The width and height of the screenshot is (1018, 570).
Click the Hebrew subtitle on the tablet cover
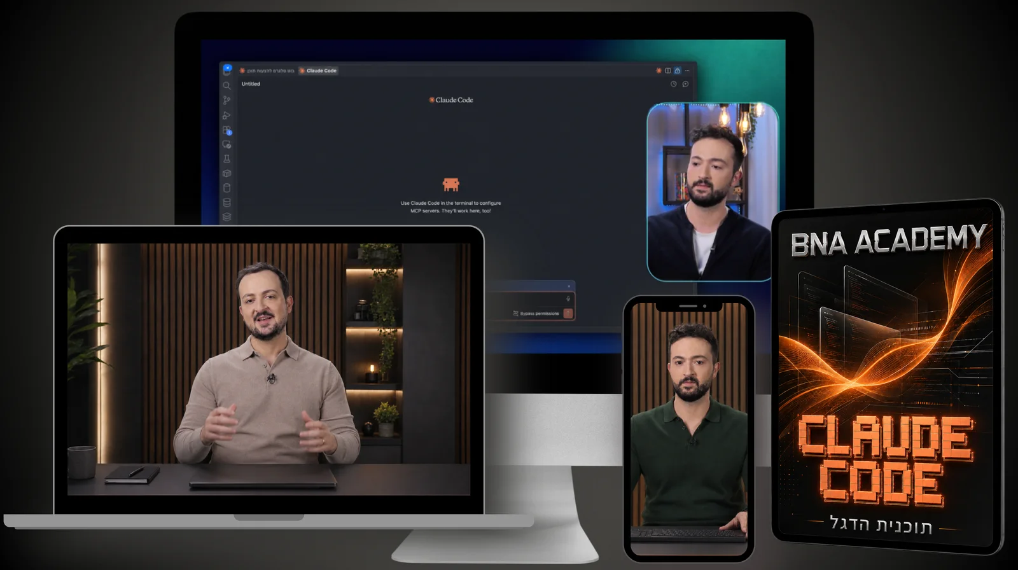click(882, 525)
